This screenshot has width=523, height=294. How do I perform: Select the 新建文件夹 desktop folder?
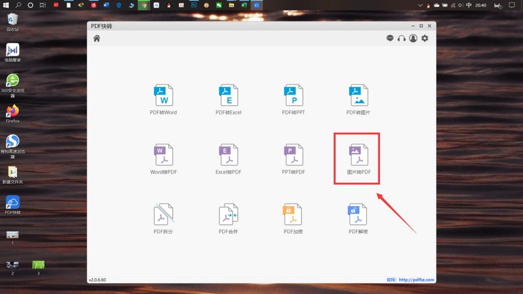13,176
